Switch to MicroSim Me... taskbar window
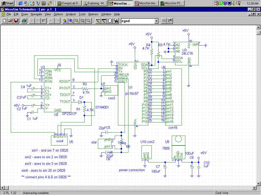 pos(146,3)
